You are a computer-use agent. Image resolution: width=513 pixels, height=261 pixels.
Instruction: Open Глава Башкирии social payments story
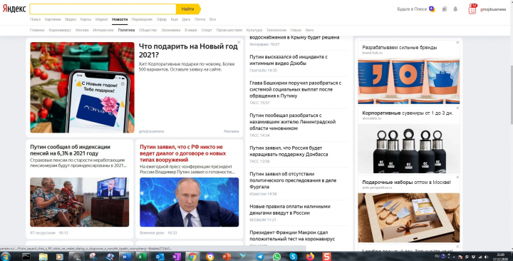click(x=296, y=89)
